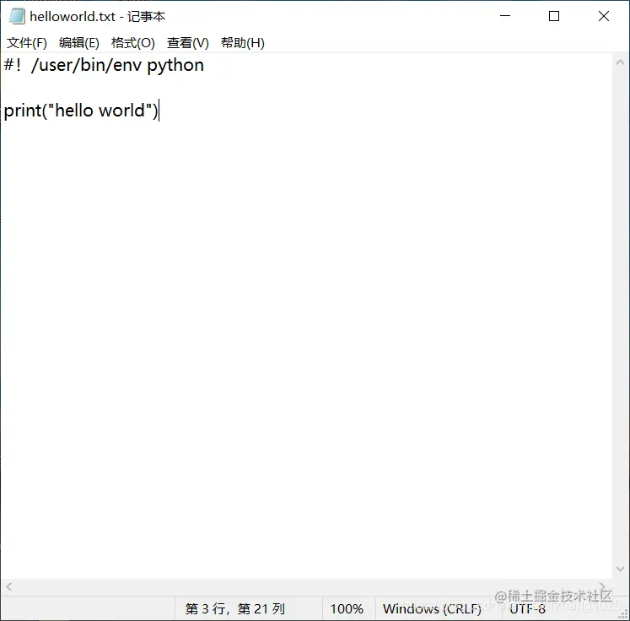Image resolution: width=630 pixels, height=621 pixels.
Task: Click the vertical scrollbar down arrow
Action: [621, 569]
